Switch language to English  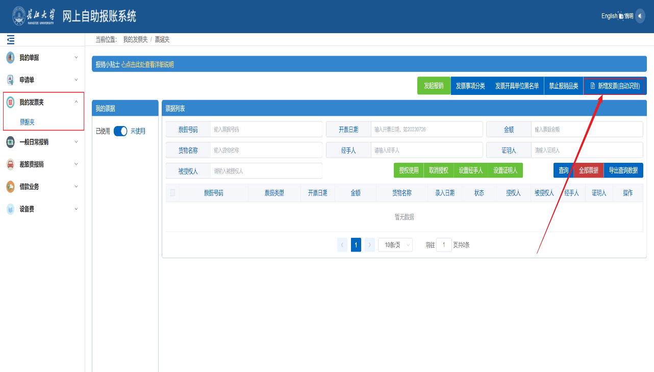(609, 16)
